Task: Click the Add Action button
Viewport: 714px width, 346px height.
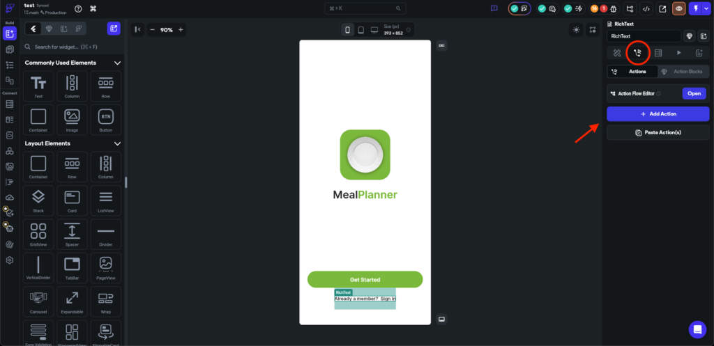Action: point(658,113)
